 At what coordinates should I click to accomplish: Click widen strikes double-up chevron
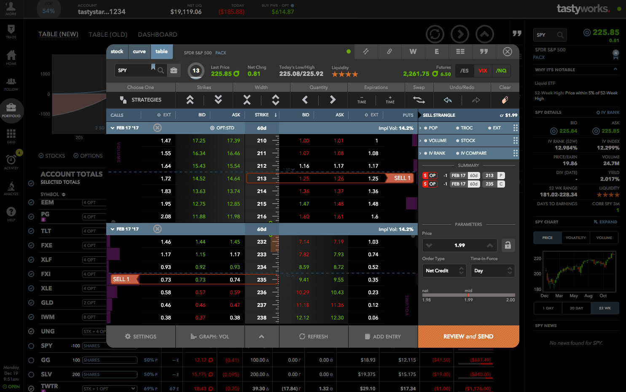click(190, 100)
